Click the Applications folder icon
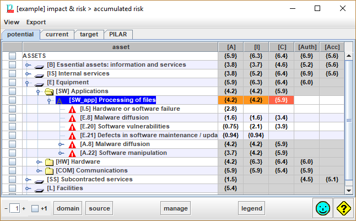Viewport: 356px width, 221px height. pos(49,91)
